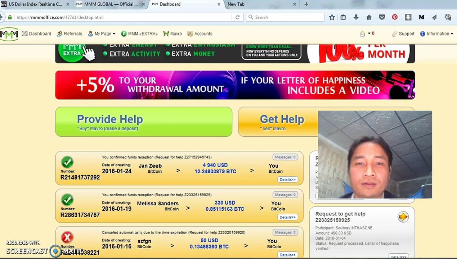The width and height of the screenshot is (457, 259).
Task: Click amount 4 940 USD
Action: pyautogui.click(x=215, y=165)
